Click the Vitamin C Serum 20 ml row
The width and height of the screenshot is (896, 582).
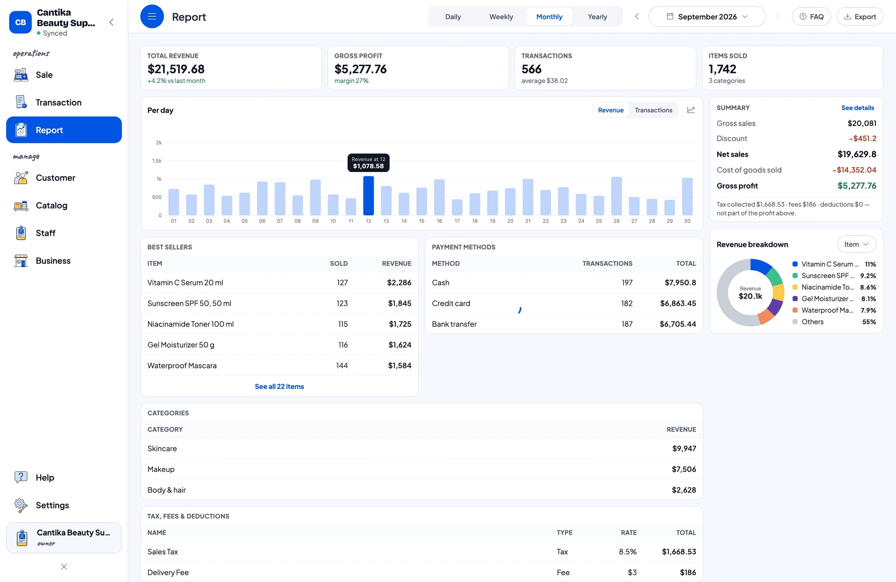coord(279,283)
